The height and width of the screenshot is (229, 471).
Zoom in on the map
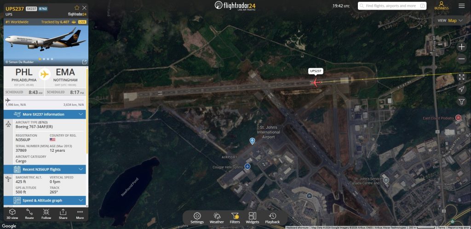pyautogui.click(x=462, y=47)
